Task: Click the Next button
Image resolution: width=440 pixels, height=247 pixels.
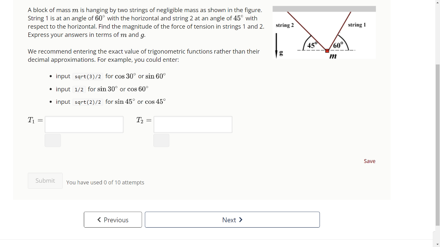Action: coord(232,220)
